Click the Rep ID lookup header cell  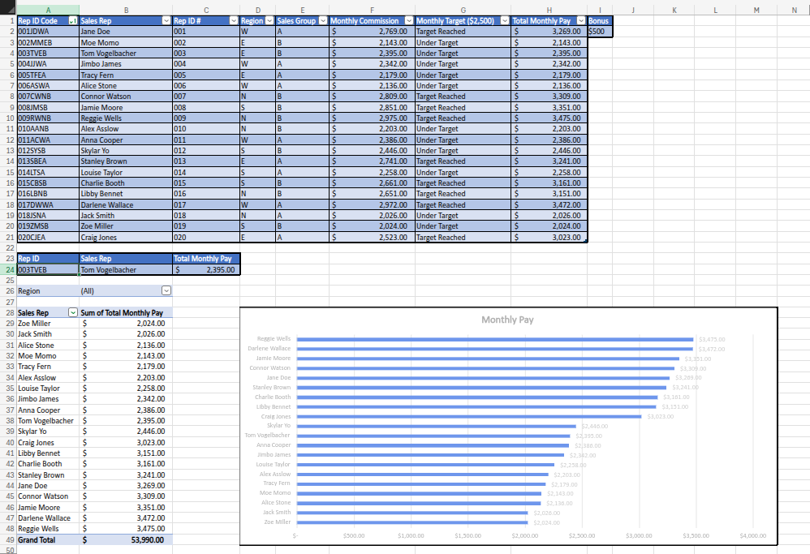[x=48, y=259]
